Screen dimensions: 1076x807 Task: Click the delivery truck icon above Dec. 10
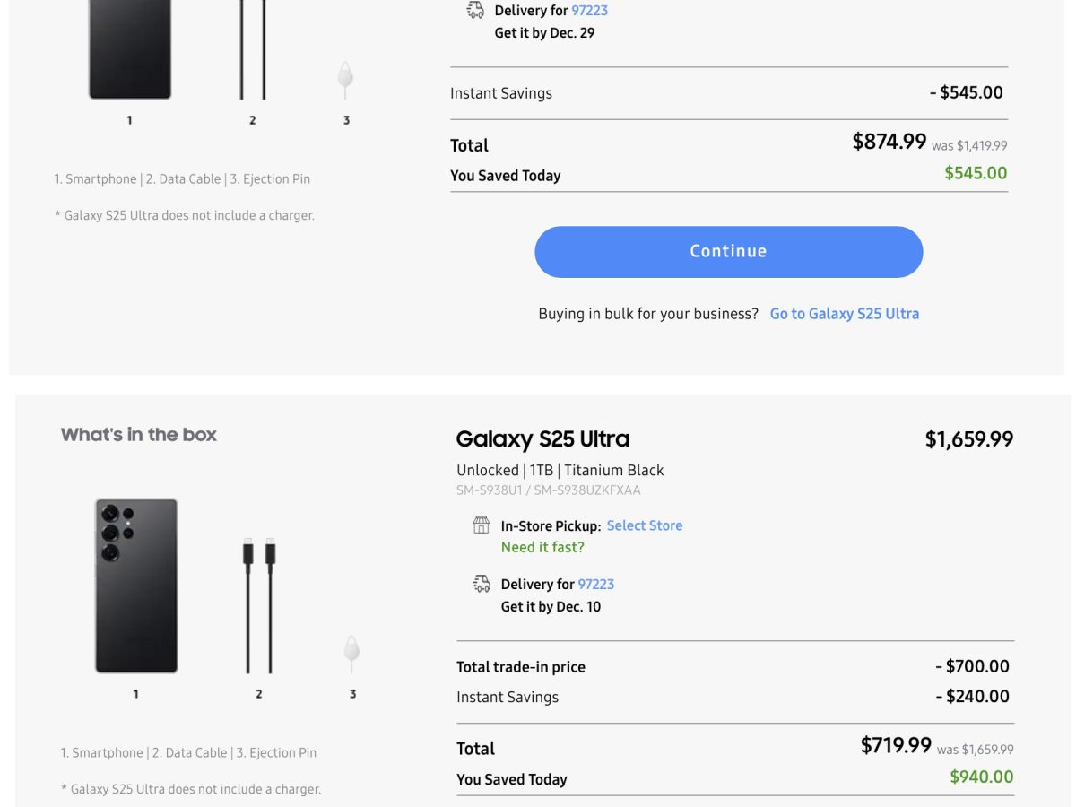click(482, 585)
